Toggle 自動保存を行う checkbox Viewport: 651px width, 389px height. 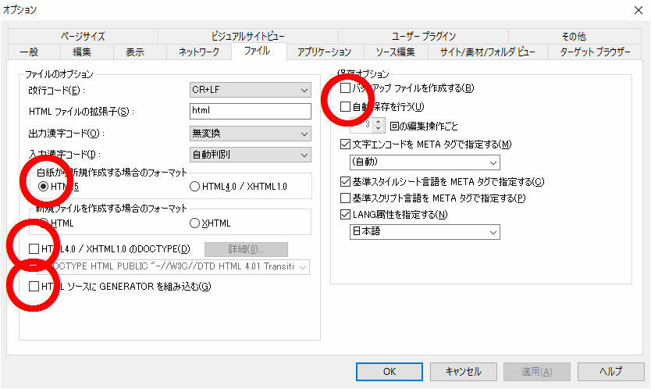[x=346, y=106]
